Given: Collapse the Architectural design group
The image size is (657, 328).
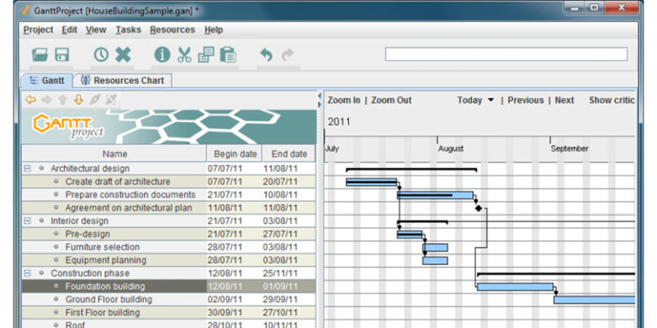Looking at the screenshot, I should tap(27, 168).
